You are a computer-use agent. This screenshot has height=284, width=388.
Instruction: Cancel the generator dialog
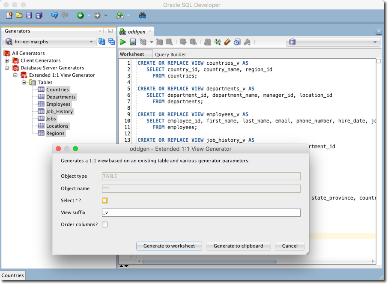[x=290, y=246]
